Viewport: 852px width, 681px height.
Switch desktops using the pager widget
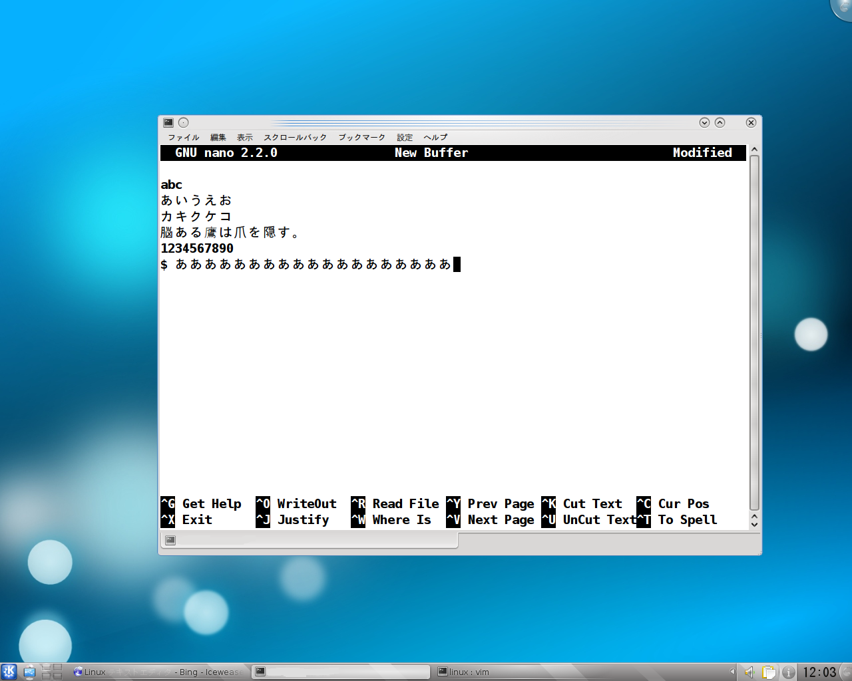[x=52, y=672]
